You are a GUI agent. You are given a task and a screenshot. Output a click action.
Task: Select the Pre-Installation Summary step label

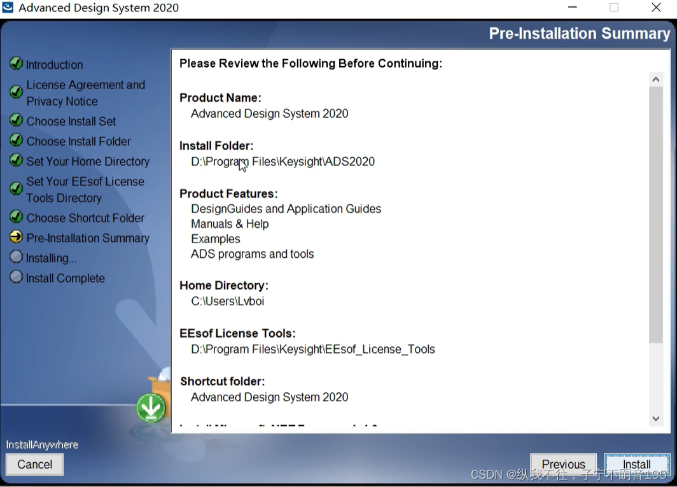coord(88,238)
